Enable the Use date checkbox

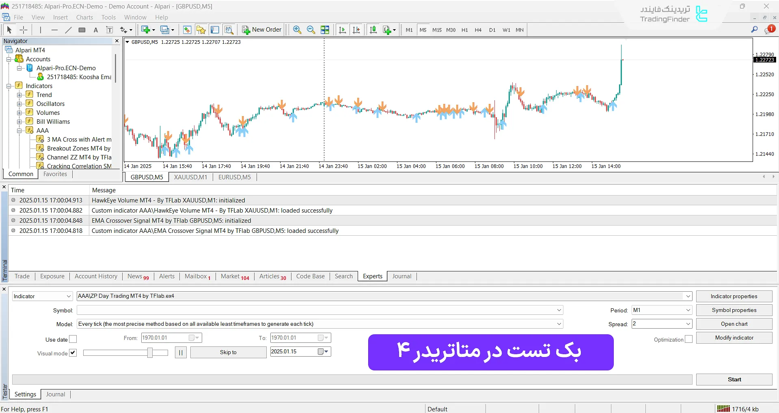(x=73, y=339)
